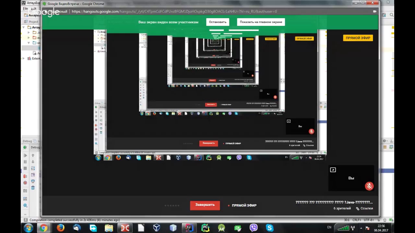Click the 6 зрителей viewer count

click(x=342, y=208)
